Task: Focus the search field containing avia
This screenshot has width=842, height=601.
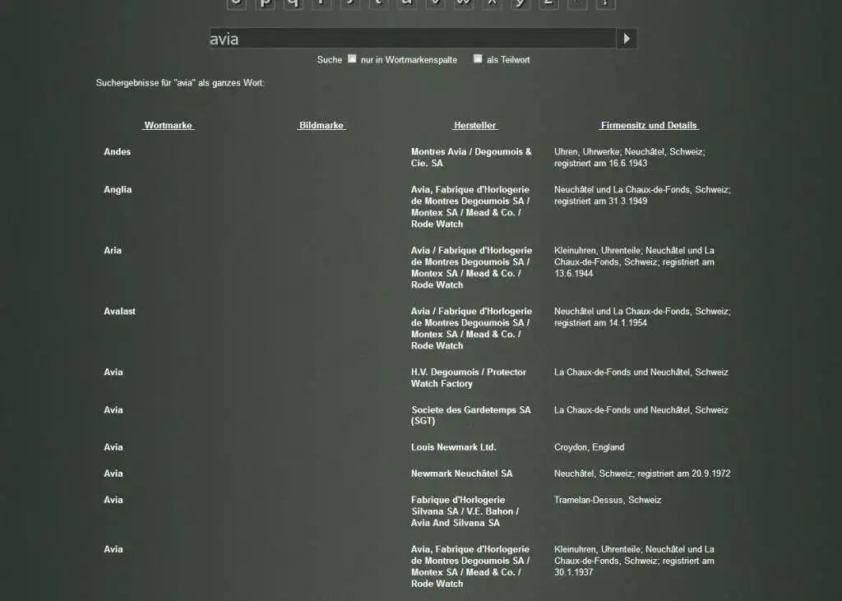Action: click(413, 39)
